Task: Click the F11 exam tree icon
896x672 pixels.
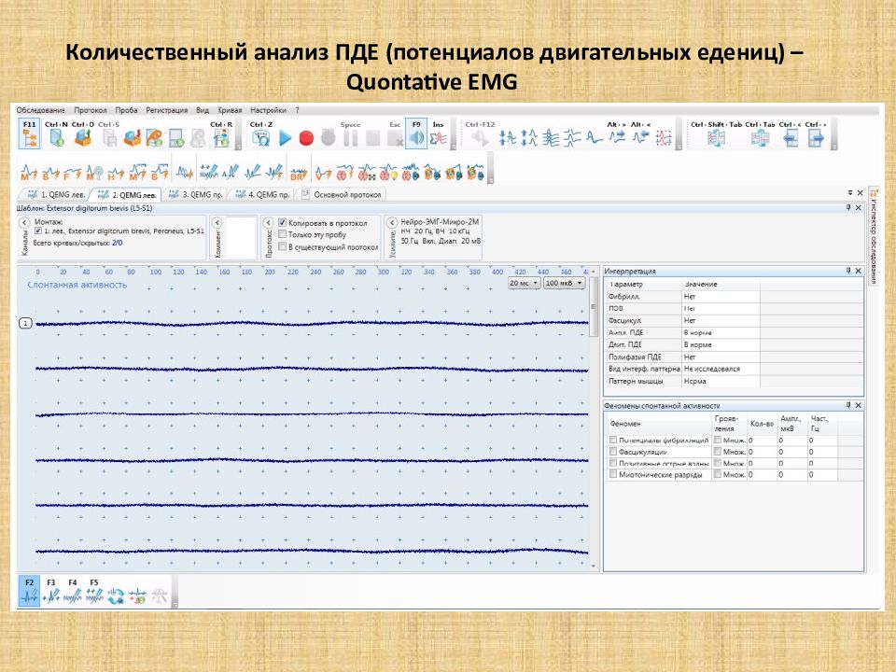Action: pyautogui.click(x=29, y=133)
